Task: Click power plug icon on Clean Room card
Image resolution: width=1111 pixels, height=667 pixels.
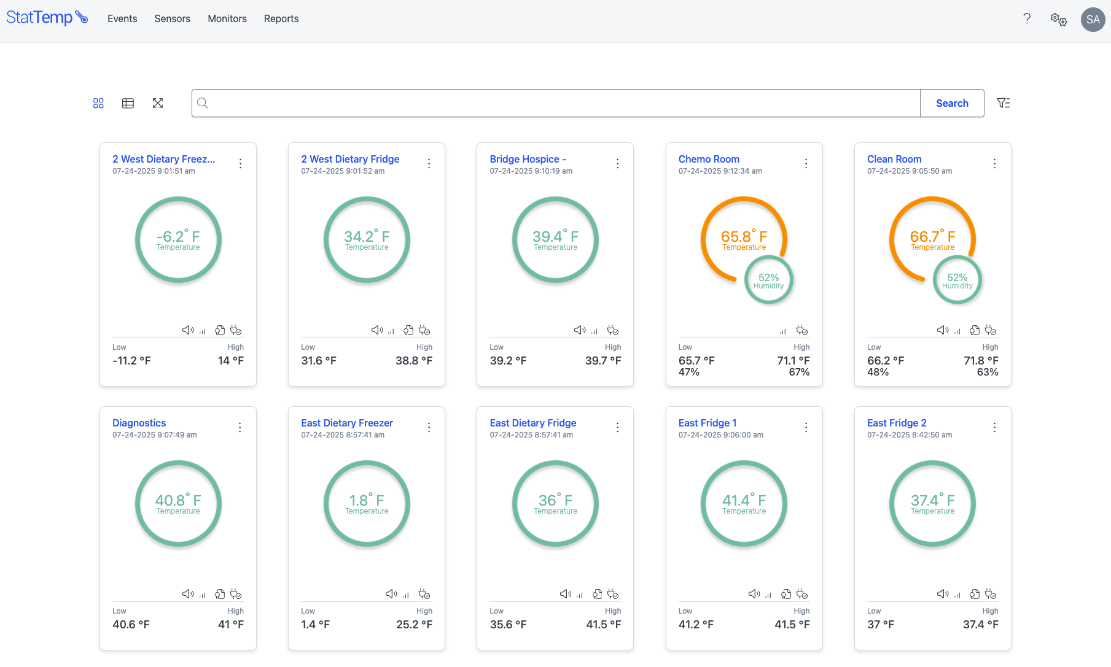Action: point(991,330)
